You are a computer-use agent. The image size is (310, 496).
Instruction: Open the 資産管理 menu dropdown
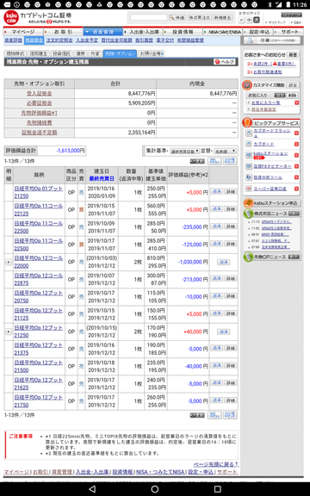(x=102, y=32)
